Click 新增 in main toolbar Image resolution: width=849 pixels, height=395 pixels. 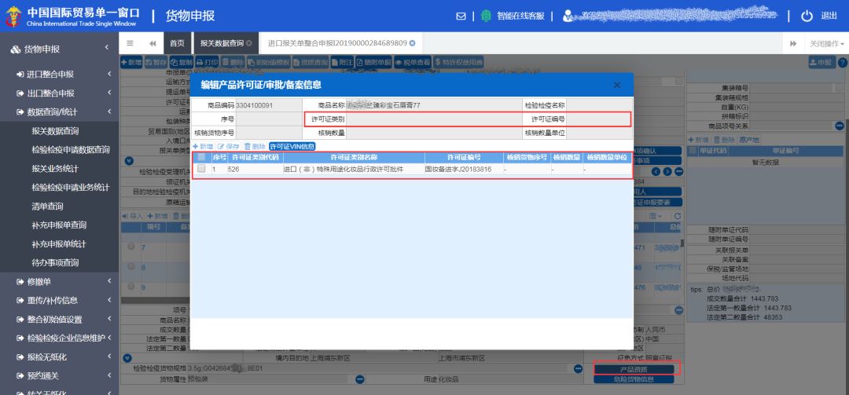[x=131, y=62]
